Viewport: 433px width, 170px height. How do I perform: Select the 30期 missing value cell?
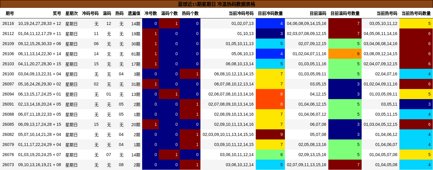pos(136,44)
